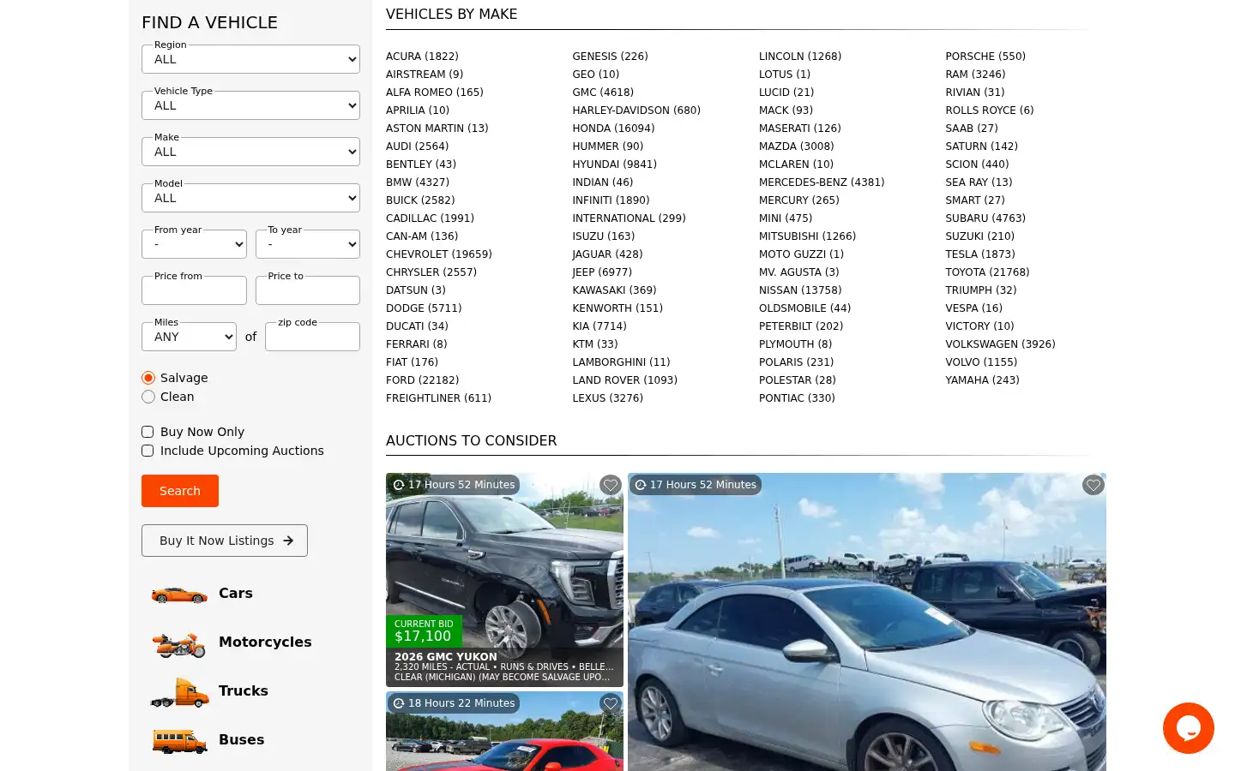The width and height of the screenshot is (1235, 771).
Task: Click the school bus icon
Action: click(179, 741)
